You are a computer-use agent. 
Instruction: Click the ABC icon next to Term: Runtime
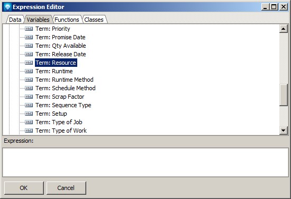[x=29, y=71]
